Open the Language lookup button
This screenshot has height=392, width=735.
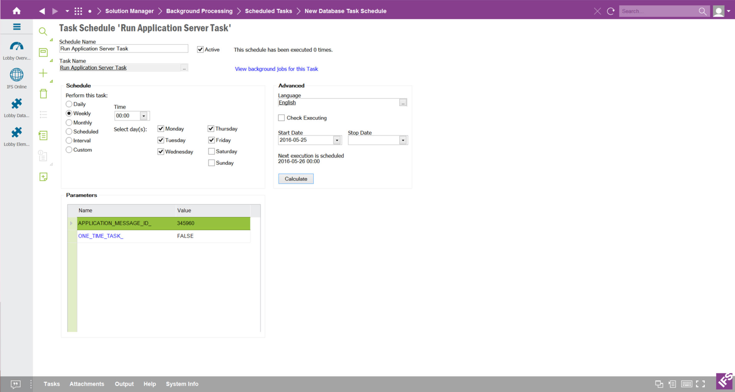[403, 103]
